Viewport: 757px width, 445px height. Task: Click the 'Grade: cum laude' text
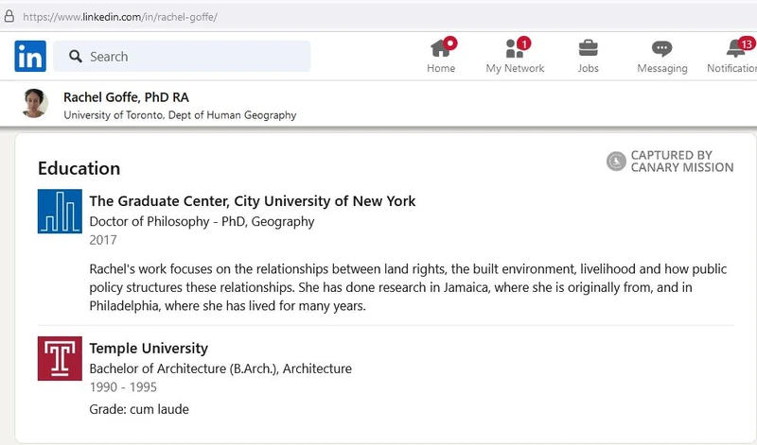pyautogui.click(x=139, y=409)
